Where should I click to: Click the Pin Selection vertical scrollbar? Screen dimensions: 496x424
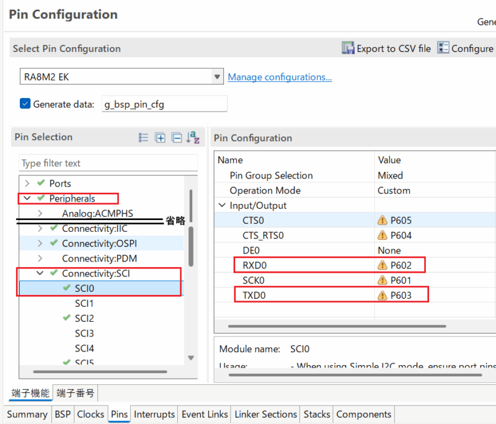191,248
